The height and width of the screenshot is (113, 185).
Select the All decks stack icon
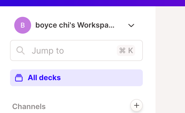point(19,78)
